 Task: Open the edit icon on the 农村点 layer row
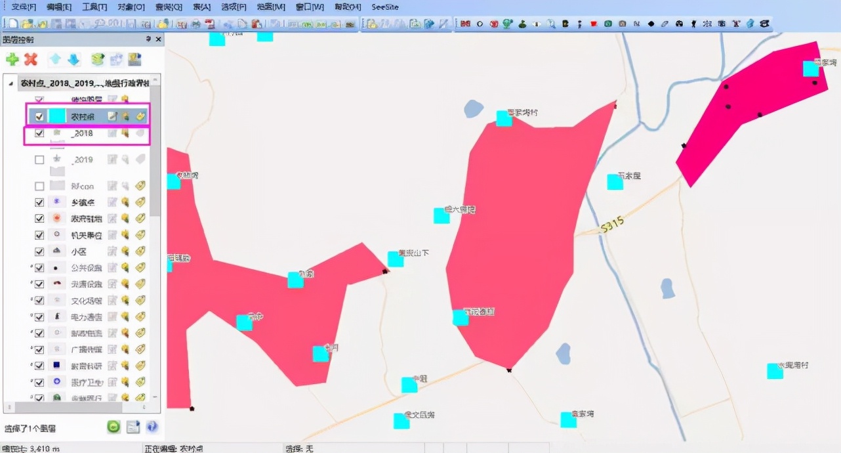pyautogui.click(x=113, y=116)
